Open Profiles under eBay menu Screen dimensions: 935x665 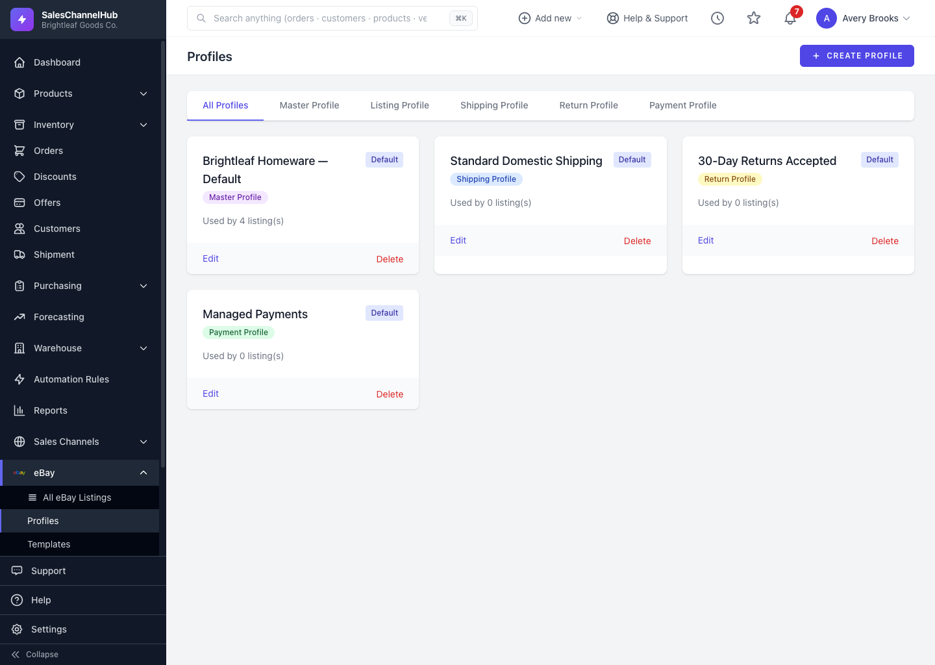point(79,521)
